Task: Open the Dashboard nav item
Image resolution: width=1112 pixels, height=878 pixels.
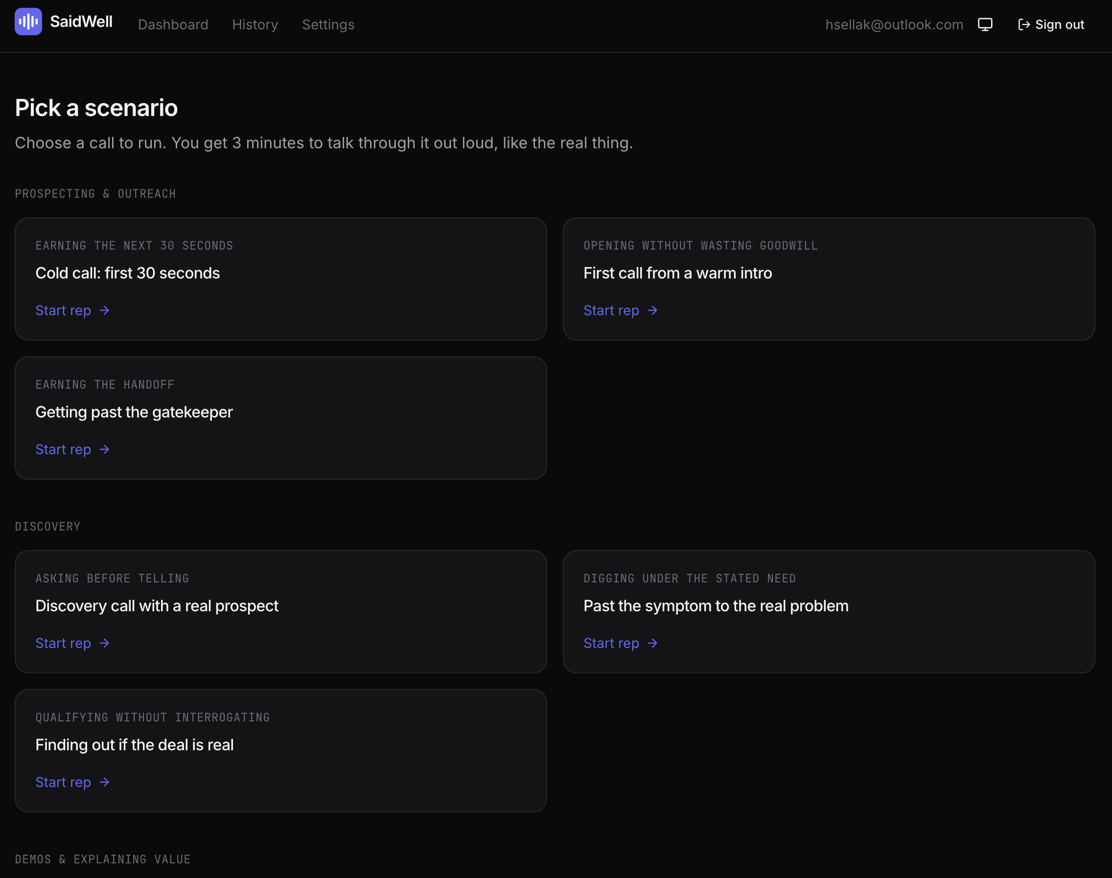Action: (x=173, y=24)
